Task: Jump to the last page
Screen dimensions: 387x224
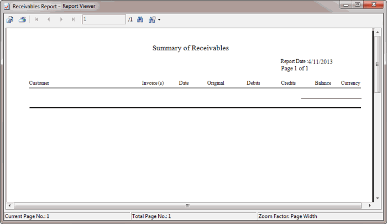Action: pyautogui.click(x=73, y=19)
